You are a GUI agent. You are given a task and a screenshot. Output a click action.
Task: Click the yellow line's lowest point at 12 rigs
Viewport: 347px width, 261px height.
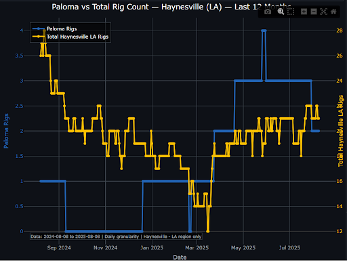[208, 231]
